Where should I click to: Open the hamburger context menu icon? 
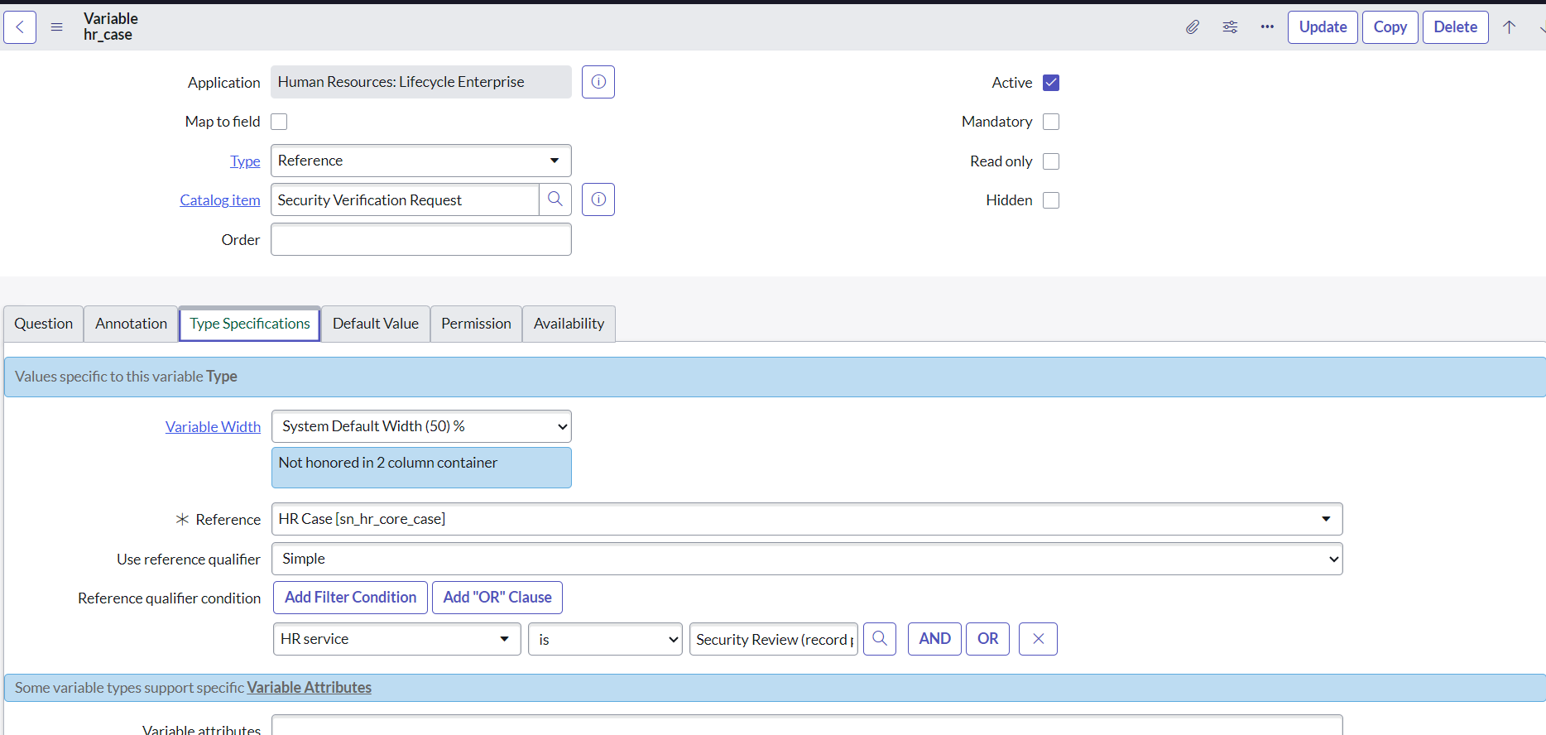pos(57,27)
